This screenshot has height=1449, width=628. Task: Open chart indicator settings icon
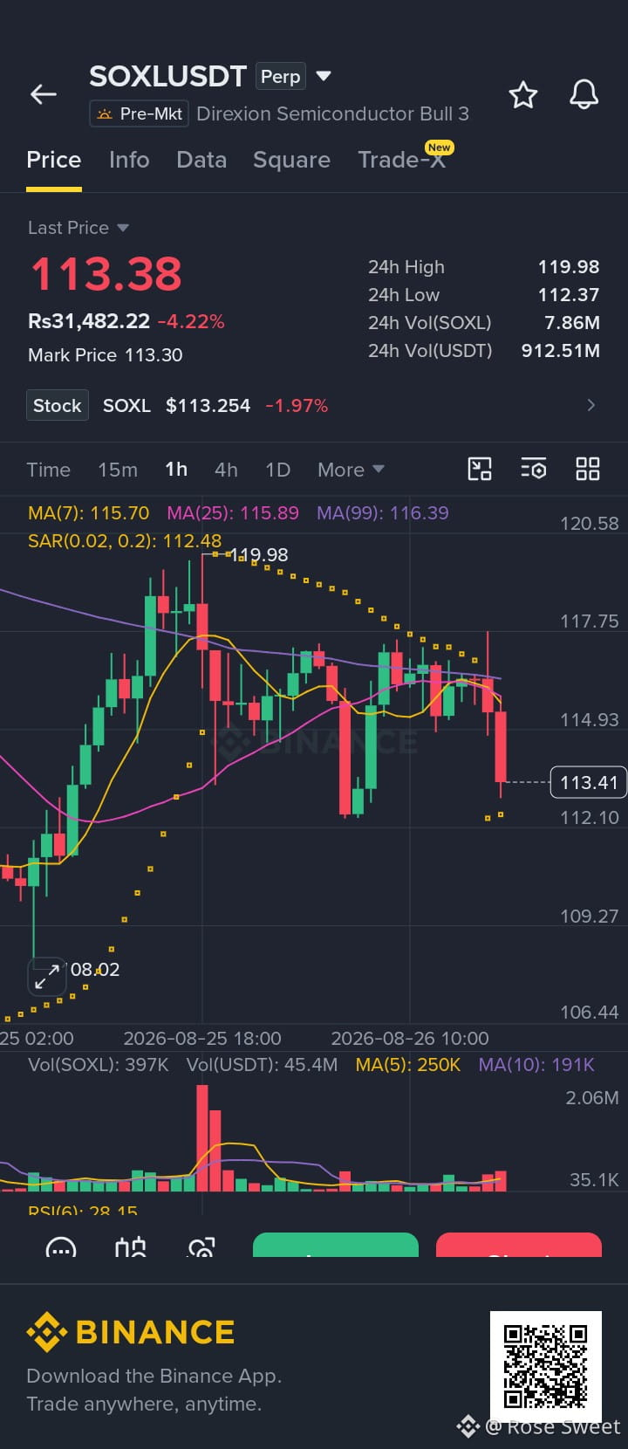pyautogui.click(x=534, y=469)
